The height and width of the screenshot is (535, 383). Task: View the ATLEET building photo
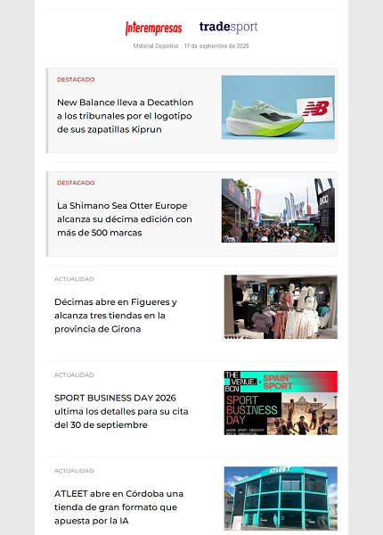[281, 498]
